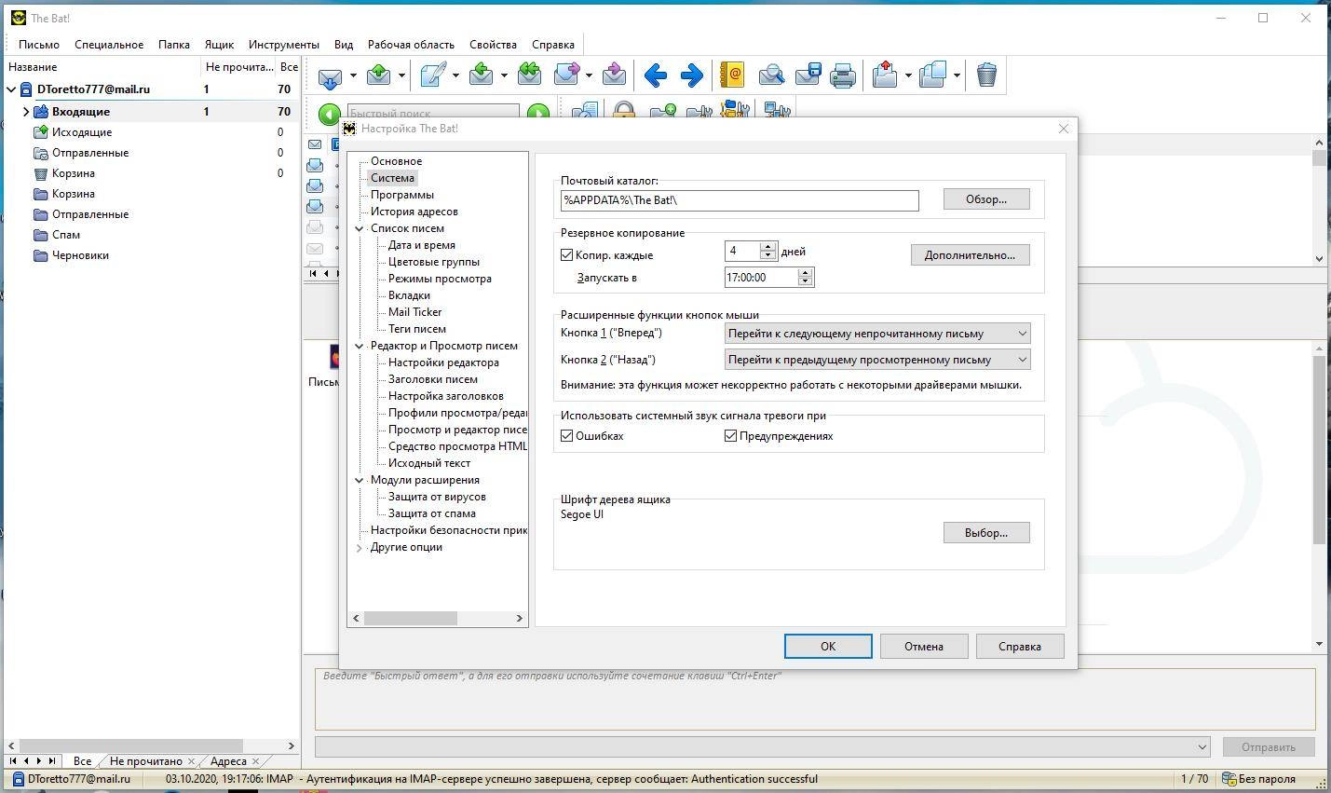Open the Свойства menu
Screen dimensions: 1331x793
[493, 44]
